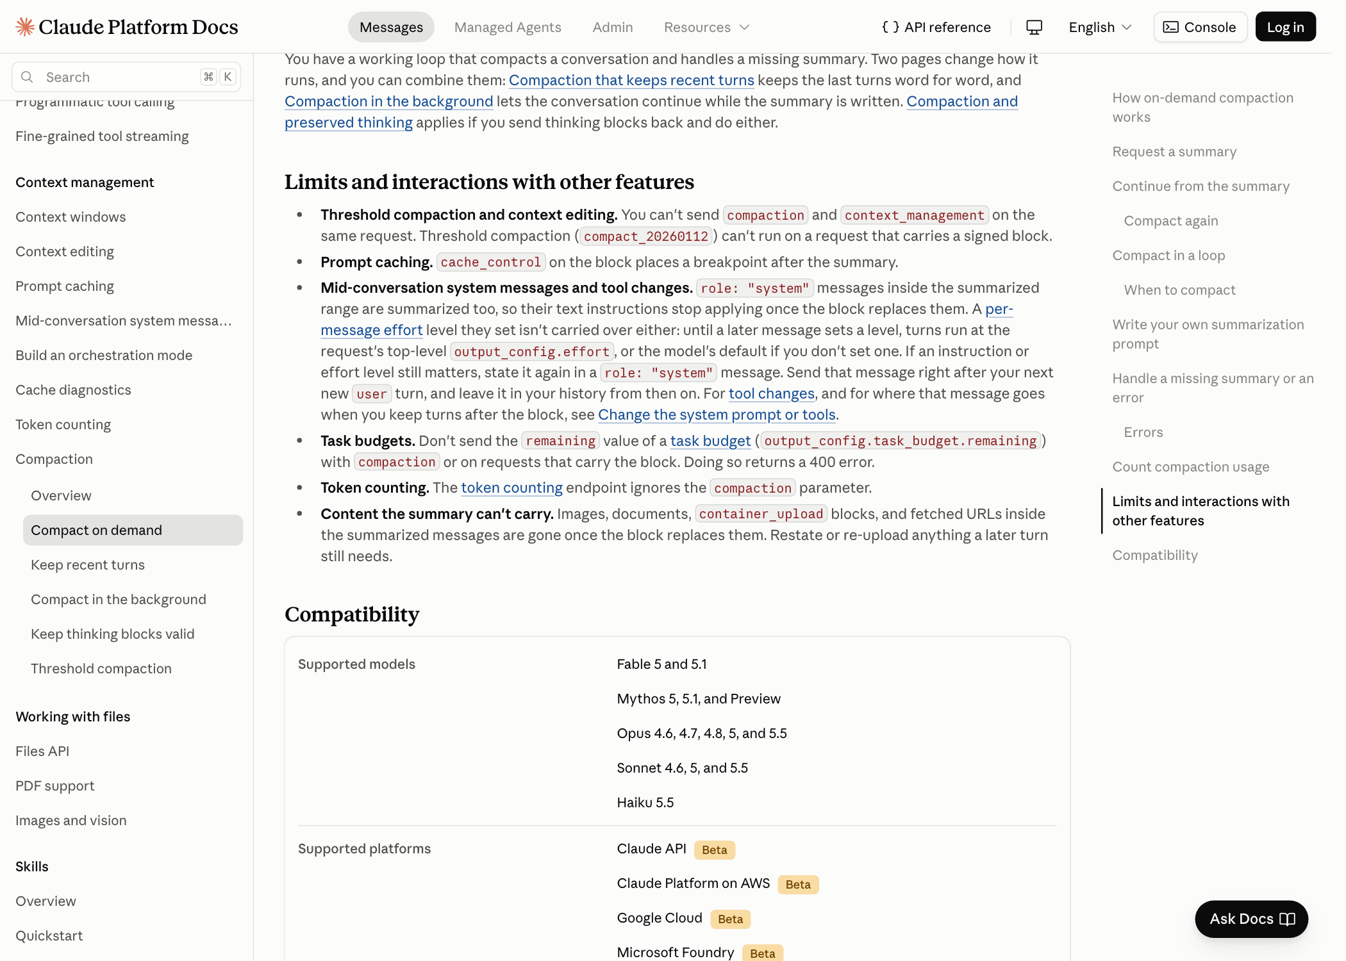This screenshot has width=1346, height=961.
Task: Select Compact on demand sidebar item
Action: coord(133,530)
